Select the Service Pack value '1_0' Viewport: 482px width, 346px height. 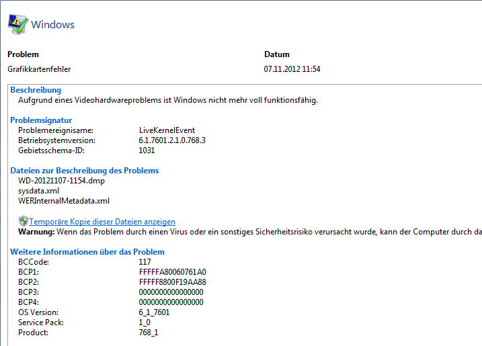(x=145, y=322)
